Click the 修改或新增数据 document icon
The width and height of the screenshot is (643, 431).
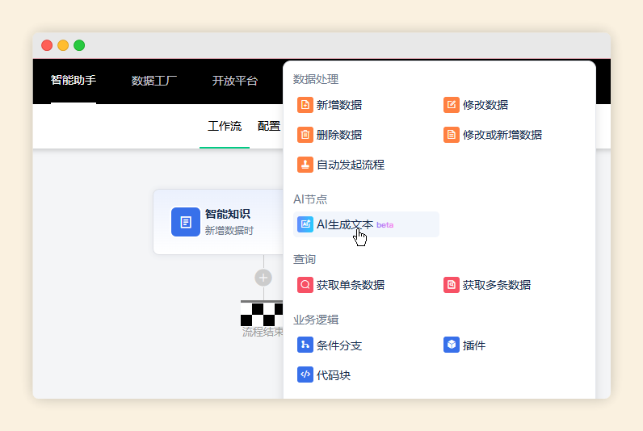(x=452, y=135)
